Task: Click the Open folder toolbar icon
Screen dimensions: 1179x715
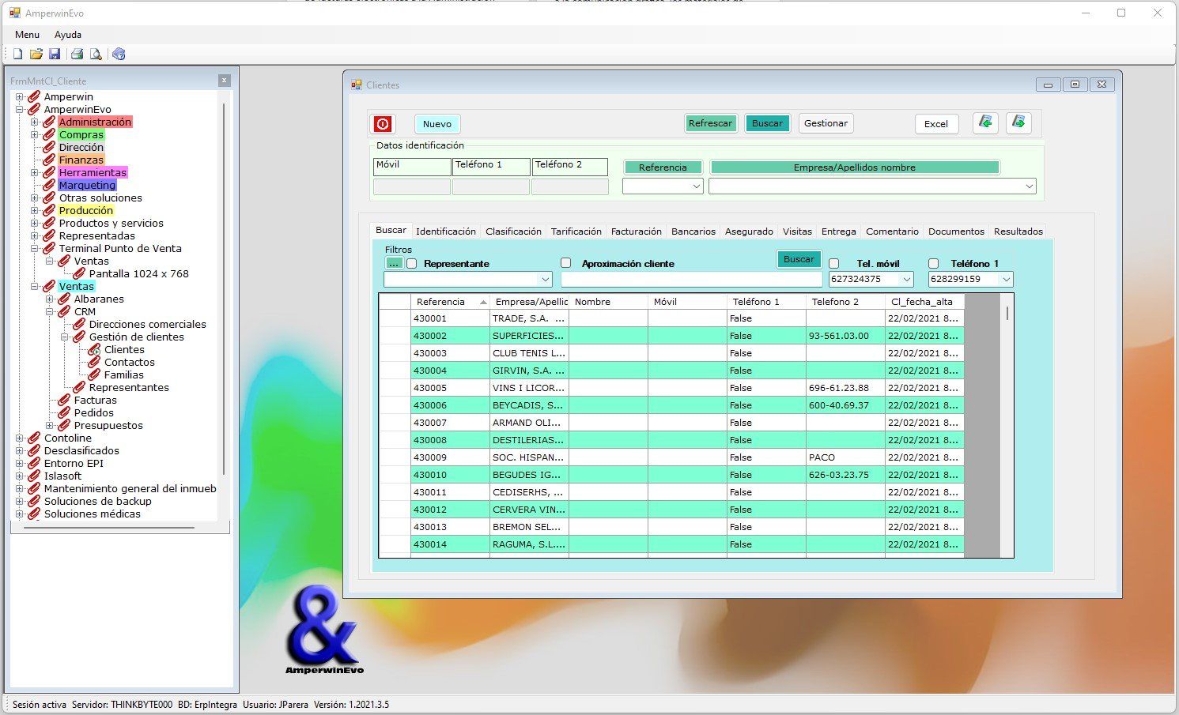Action: [x=36, y=55]
